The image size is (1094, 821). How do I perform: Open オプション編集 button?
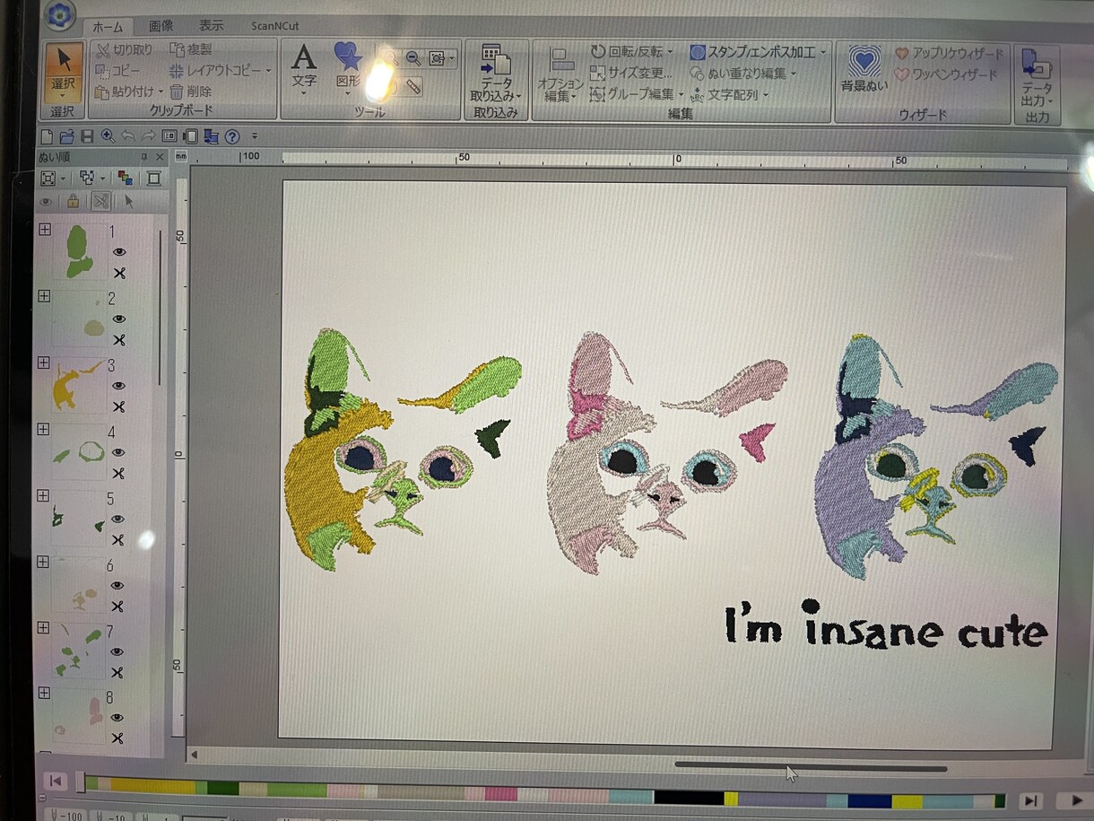coord(561,74)
